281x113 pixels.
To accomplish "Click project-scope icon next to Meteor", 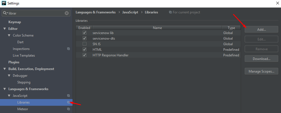I will [68, 109].
